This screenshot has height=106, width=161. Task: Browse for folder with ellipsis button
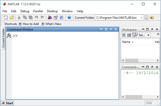point(146,18)
